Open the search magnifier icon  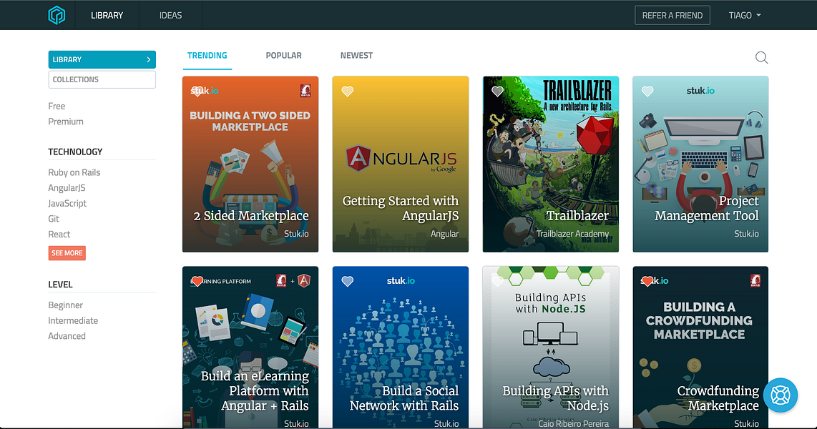[761, 57]
